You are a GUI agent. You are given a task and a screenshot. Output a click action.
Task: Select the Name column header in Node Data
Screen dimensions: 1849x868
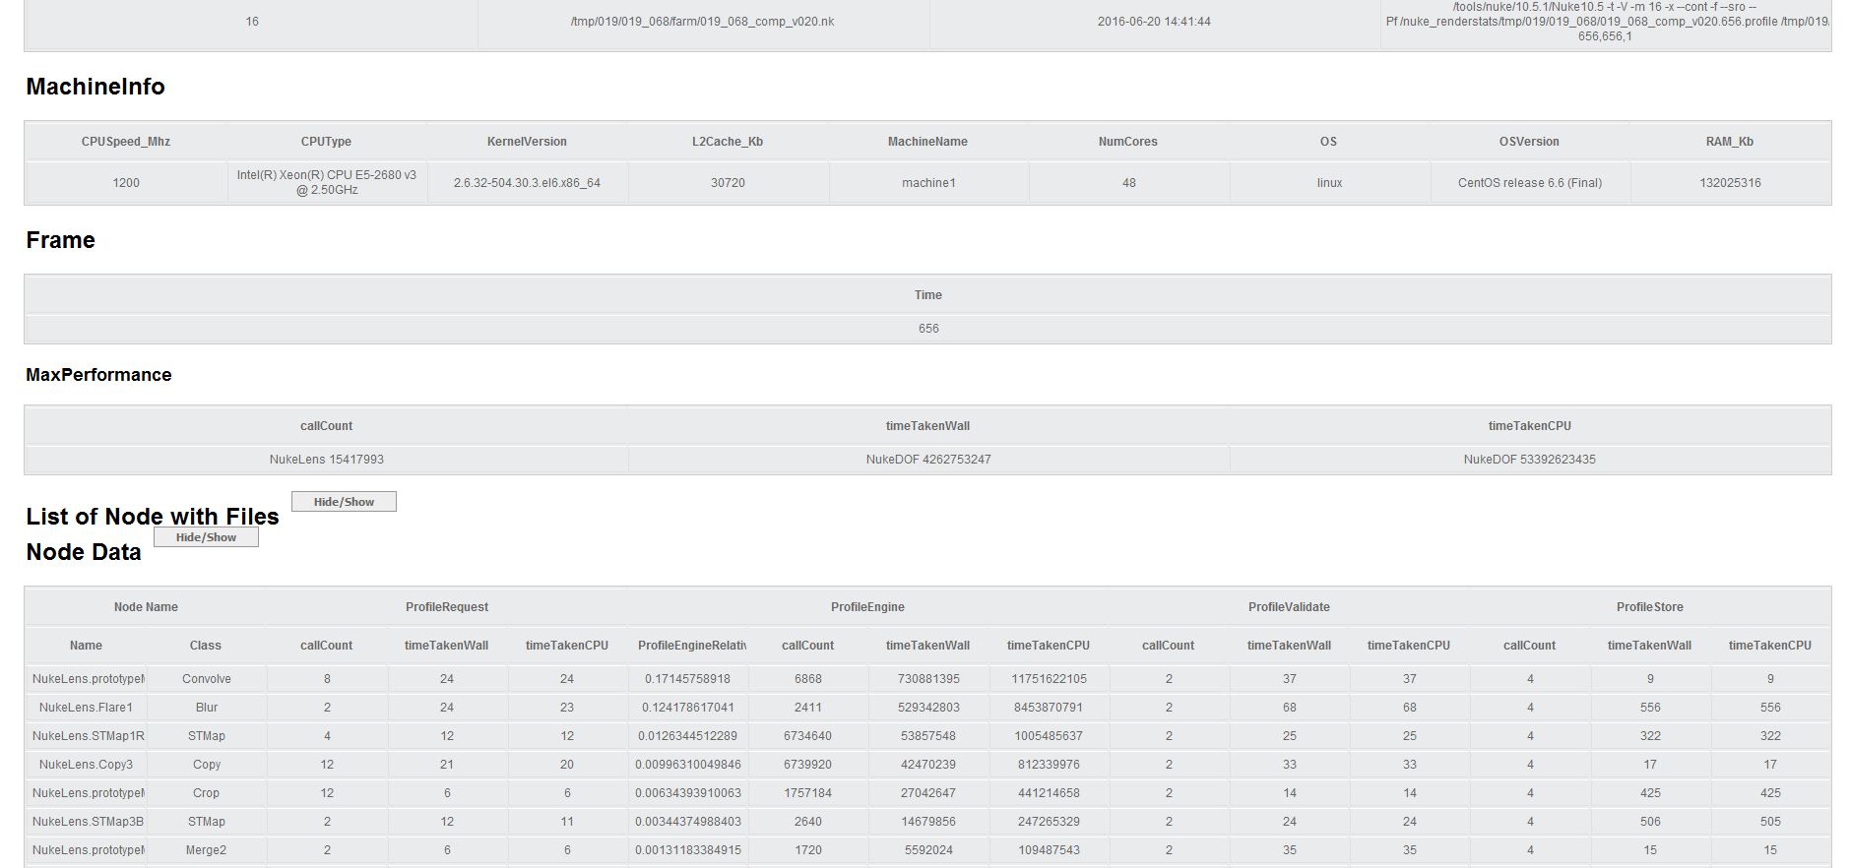tap(86, 646)
